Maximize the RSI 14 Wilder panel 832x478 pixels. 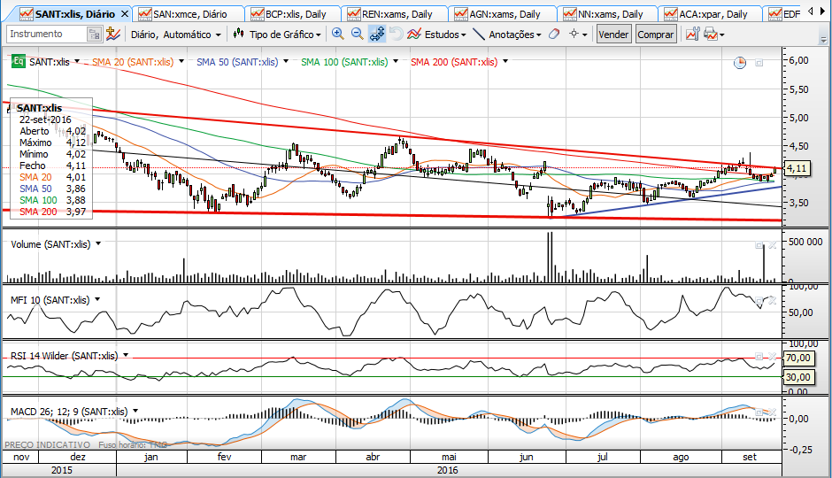tap(759, 356)
